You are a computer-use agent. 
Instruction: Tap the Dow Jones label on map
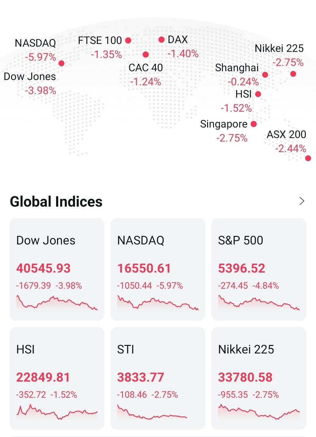(30, 77)
